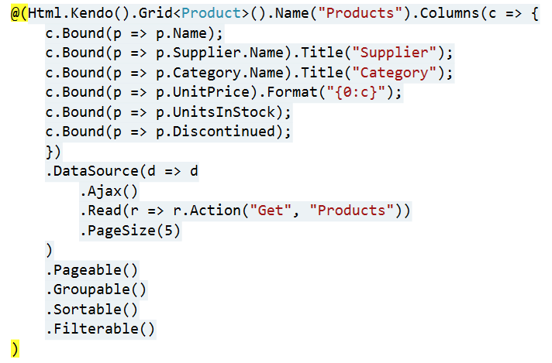Click p.UnitsInStock bound expression

pyautogui.click(x=215, y=112)
